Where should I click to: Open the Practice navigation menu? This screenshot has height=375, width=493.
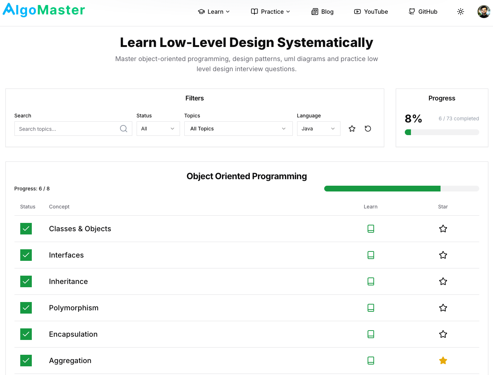pos(271,12)
